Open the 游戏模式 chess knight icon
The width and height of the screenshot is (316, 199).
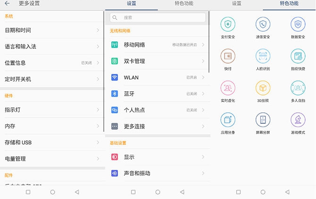click(298, 120)
